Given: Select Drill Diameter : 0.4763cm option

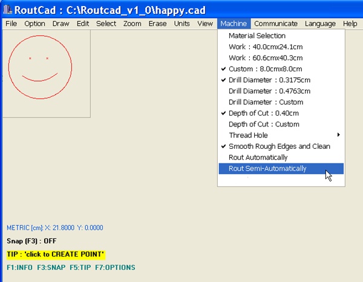Looking at the screenshot, I should pyautogui.click(x=281, y=91).
